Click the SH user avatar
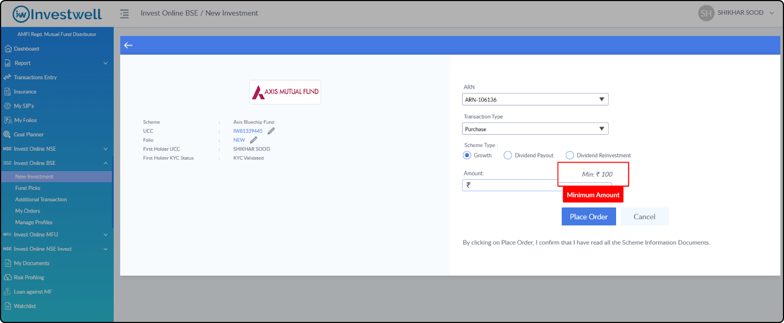This screenshot has width=784, height=323. tap(706, 13)
